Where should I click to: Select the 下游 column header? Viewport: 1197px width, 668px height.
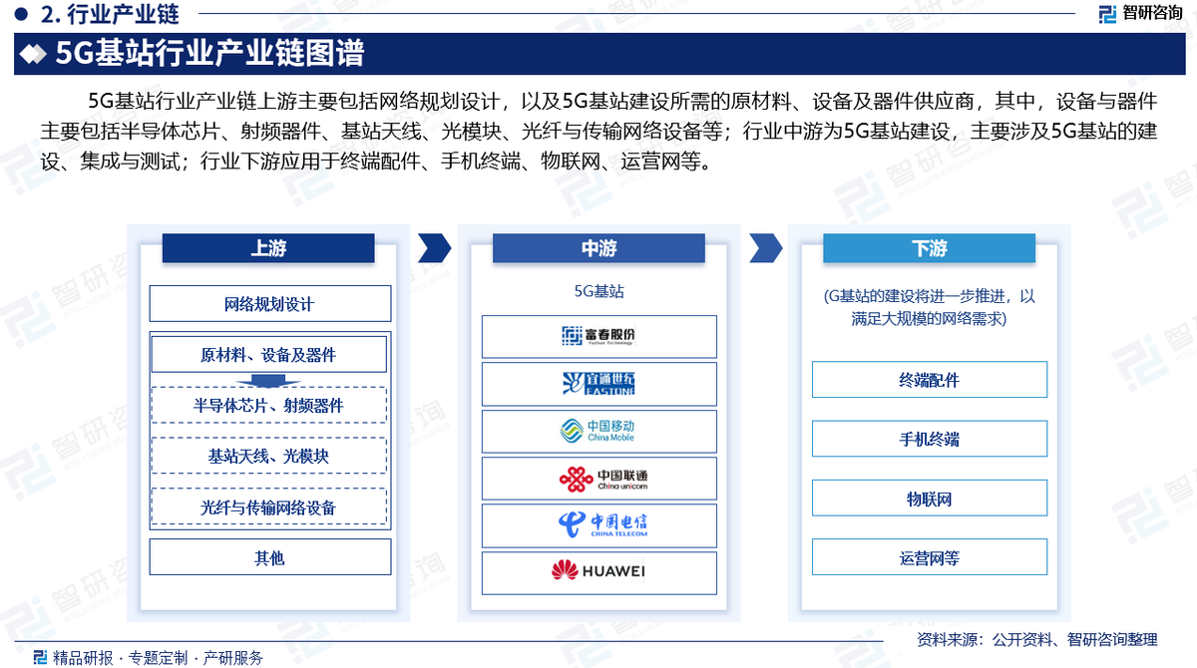(x=929, y=248)
